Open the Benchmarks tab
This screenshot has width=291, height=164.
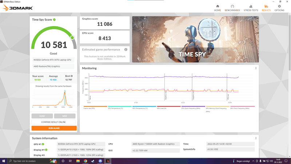[x=232, y=8]
